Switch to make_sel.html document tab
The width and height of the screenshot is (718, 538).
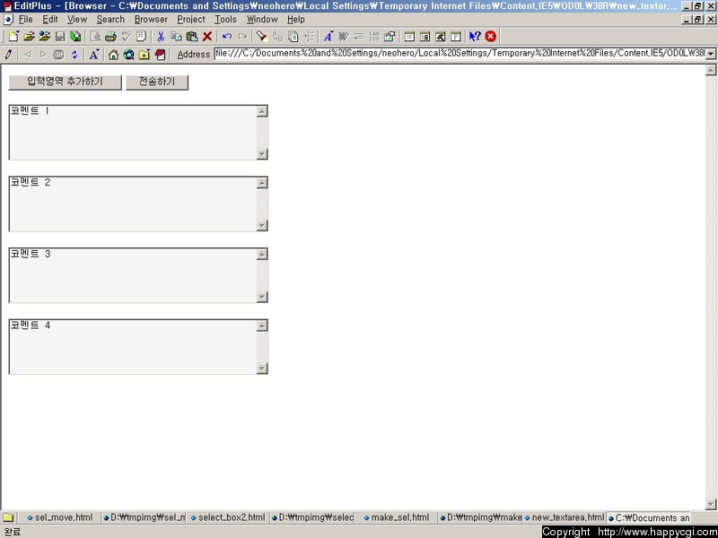click(397, 518)
